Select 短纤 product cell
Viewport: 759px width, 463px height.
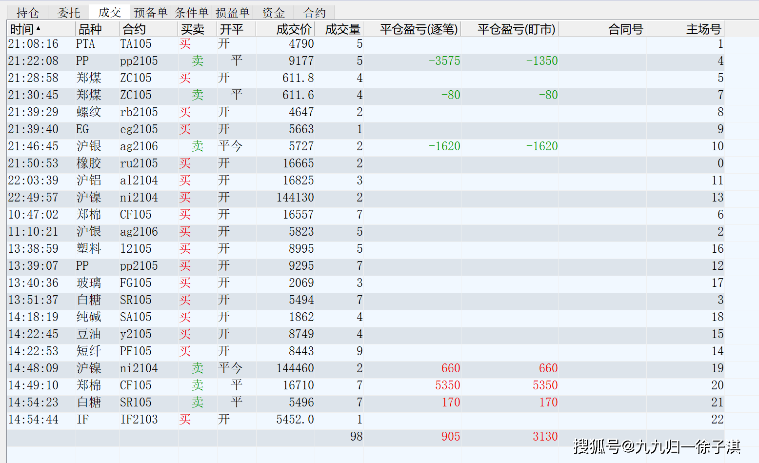tap(89, 351)
